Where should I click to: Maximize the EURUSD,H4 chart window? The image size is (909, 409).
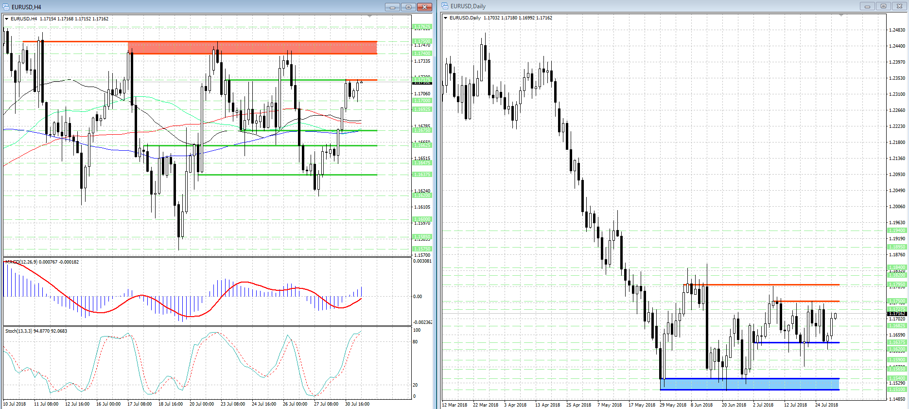[408, 7]
